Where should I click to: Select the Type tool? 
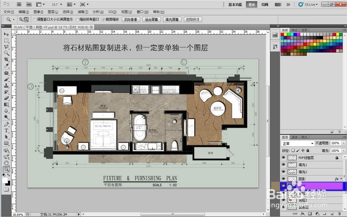[6, 131]
